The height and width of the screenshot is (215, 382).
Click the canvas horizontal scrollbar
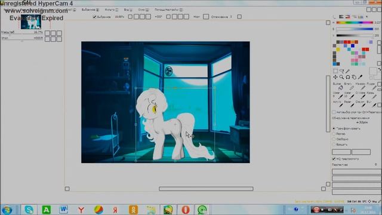(206, 189)
